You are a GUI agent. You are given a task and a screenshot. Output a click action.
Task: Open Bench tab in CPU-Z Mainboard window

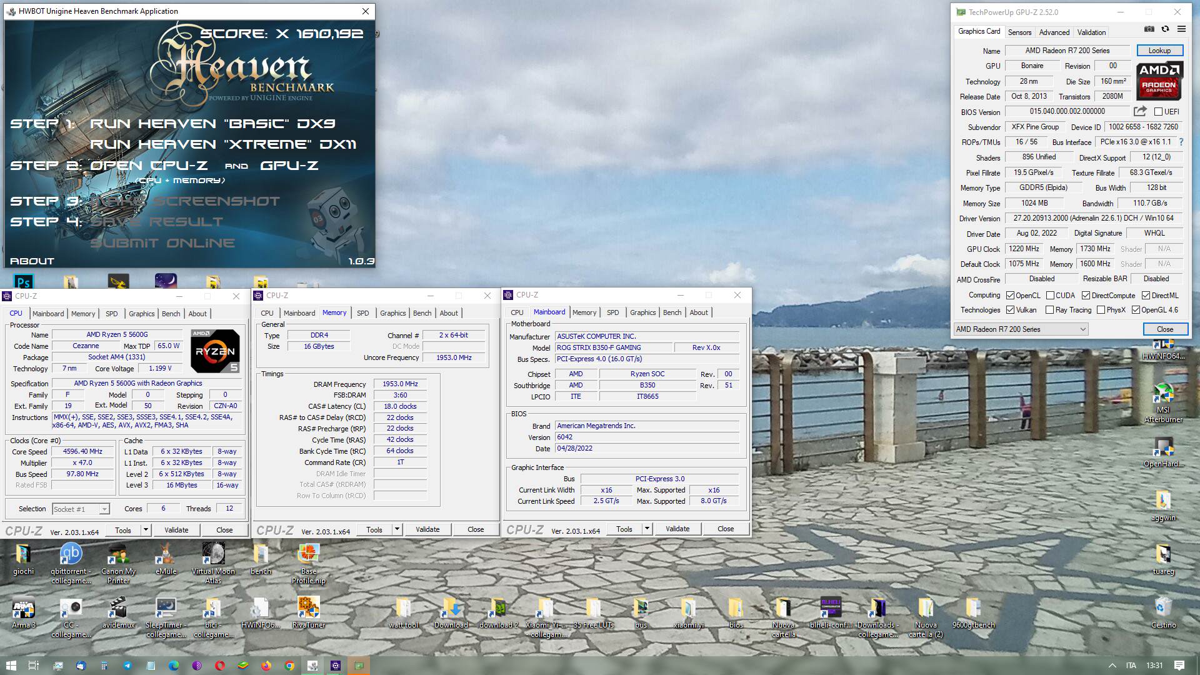672,312
